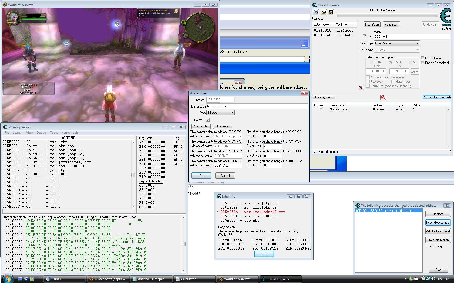Switch to Untitled - Notepad in the taskbar
Image resolution: width=454 pixels, height=283 pixels.
151,279
